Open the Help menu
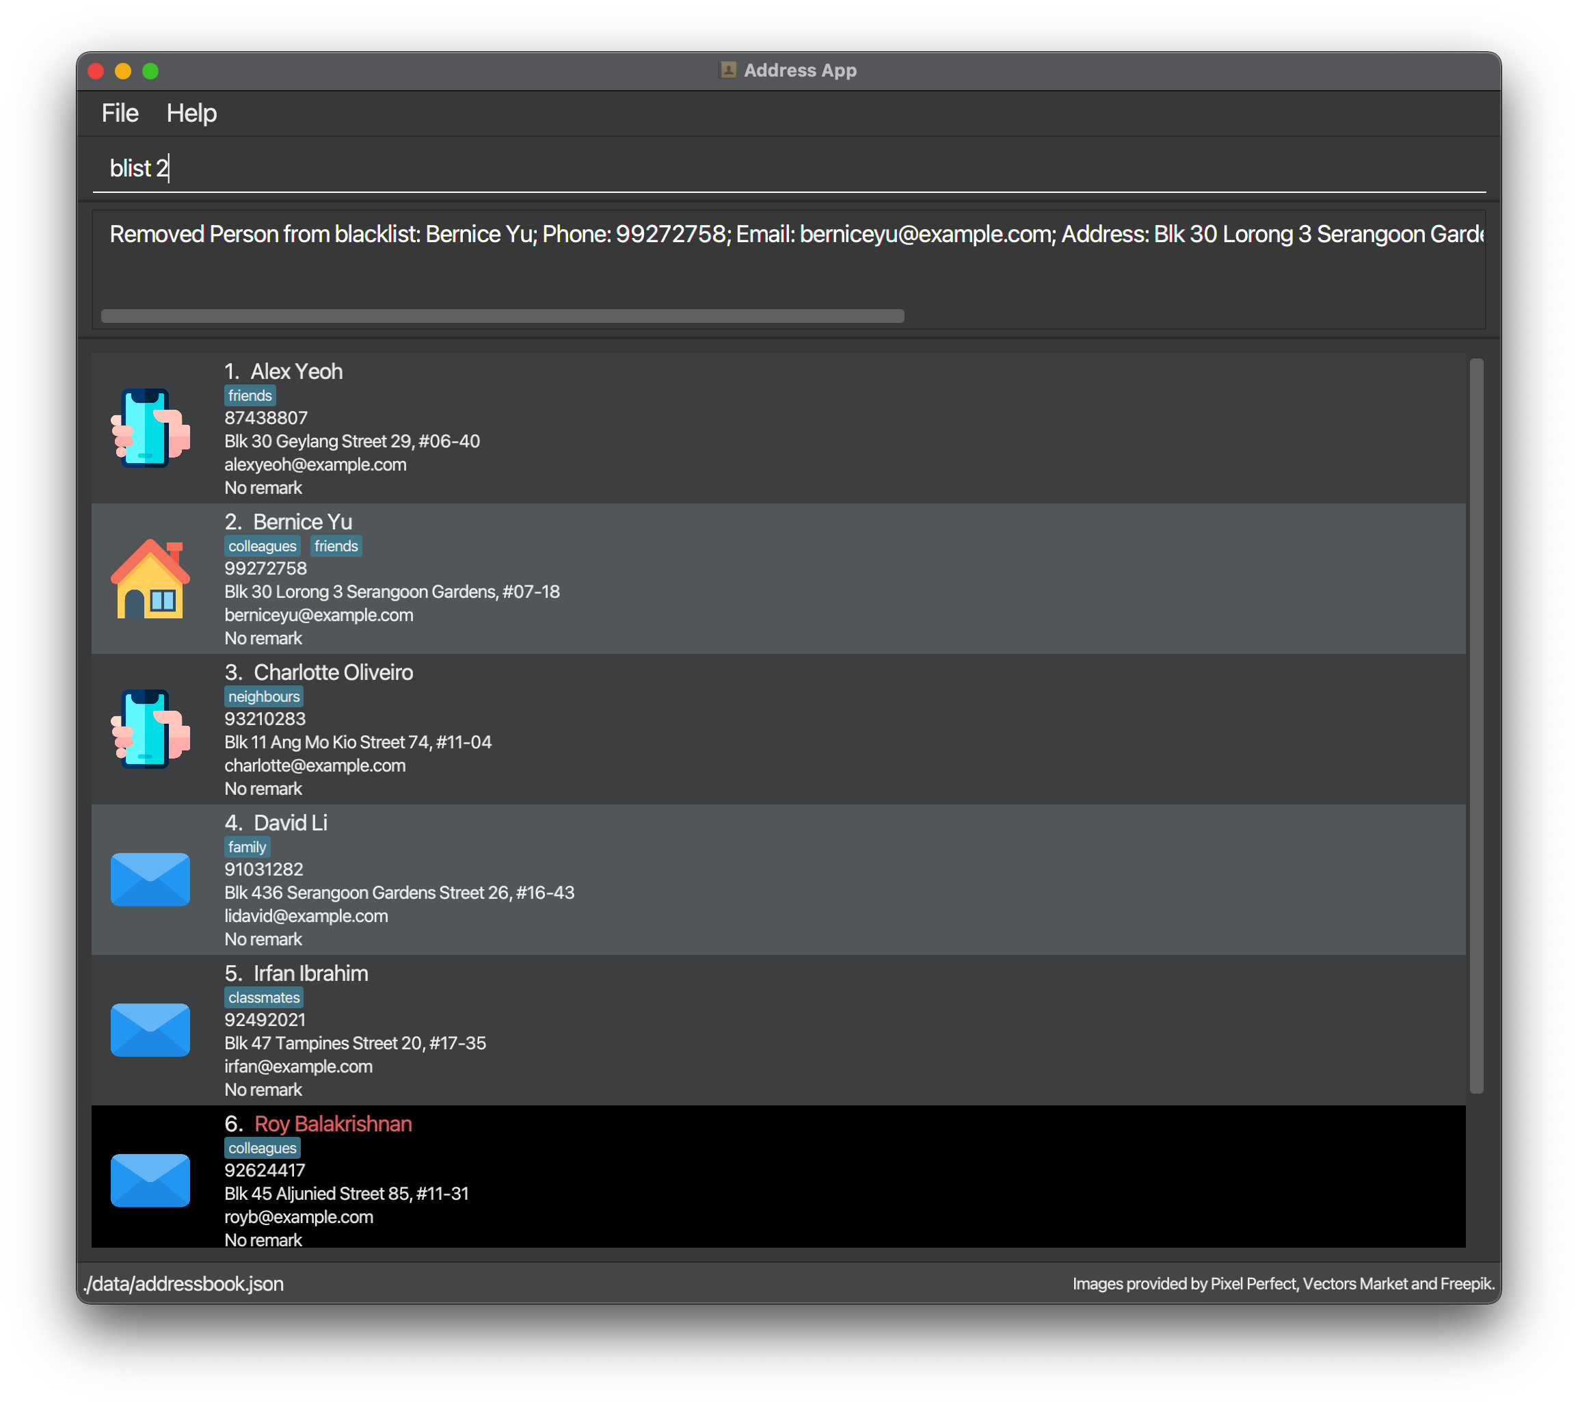1578x1405 pixels. pyautogui.click(x=191, y=114)
